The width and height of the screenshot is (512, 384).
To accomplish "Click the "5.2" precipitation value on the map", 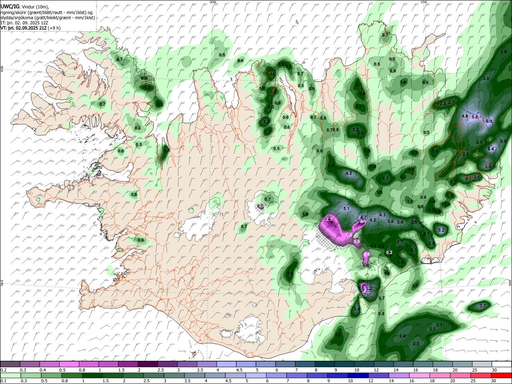I will tap(442, 230).
